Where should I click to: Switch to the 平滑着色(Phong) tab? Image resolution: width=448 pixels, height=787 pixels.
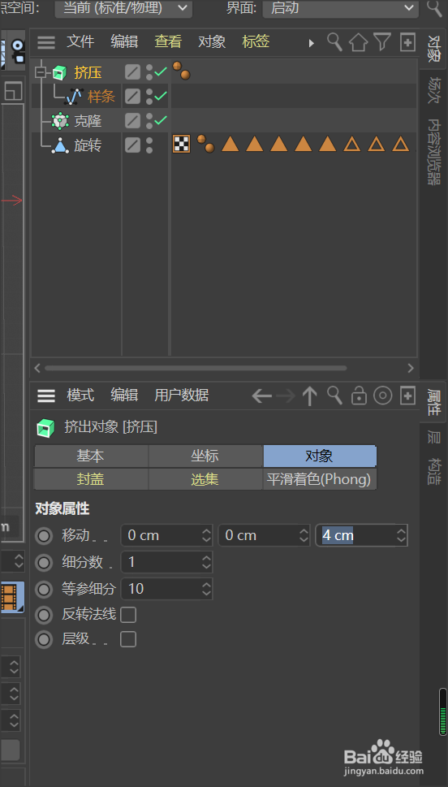[x=320, y=479]
